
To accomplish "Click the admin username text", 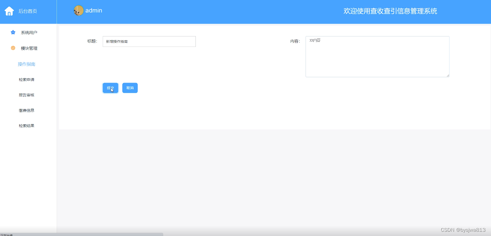I will tap(94, 11).
